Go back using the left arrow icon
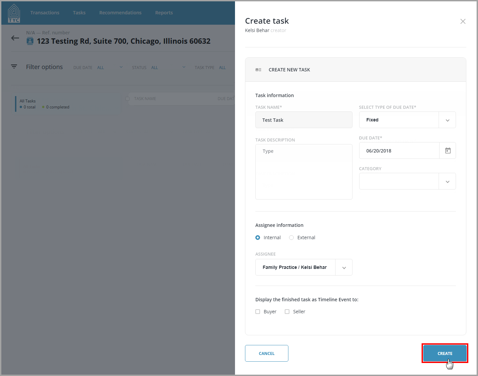Screen dimensions: 478x376 click(x=15, y=38)
